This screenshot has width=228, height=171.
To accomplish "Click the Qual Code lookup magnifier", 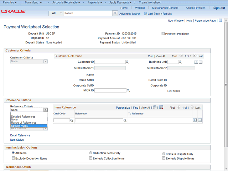I will (x=72, y=121).
